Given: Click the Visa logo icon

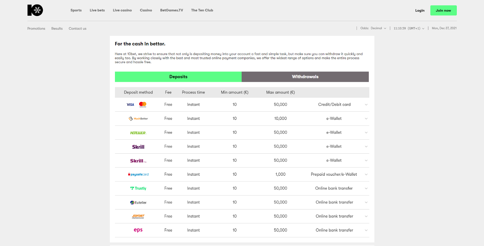Looking at the screenshot, I should 130,105.
